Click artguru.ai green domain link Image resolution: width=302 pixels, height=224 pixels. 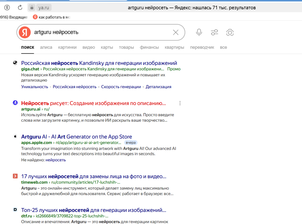tap(31, 109)
